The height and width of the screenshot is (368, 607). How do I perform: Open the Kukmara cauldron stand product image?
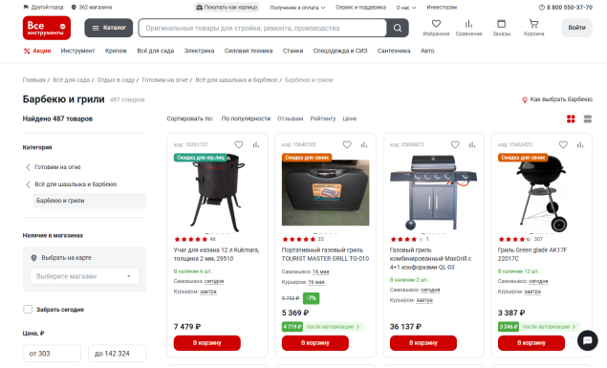pos(217,192)
